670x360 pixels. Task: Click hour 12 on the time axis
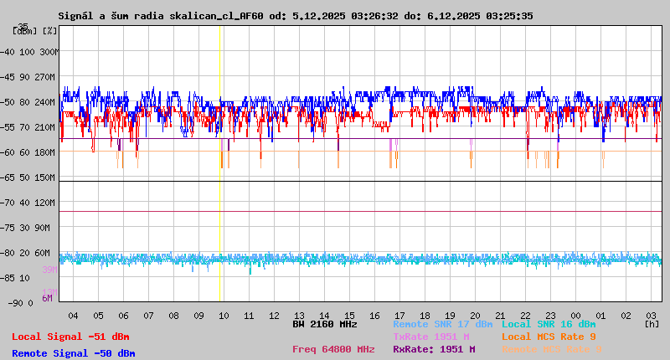click(274, 315)
